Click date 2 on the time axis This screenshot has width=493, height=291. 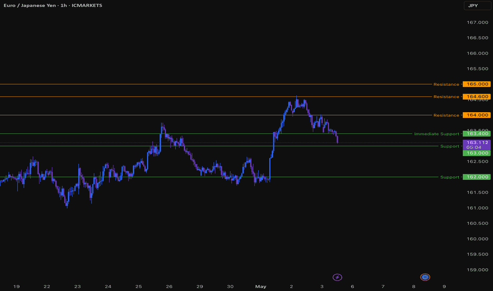coord(291,287)
